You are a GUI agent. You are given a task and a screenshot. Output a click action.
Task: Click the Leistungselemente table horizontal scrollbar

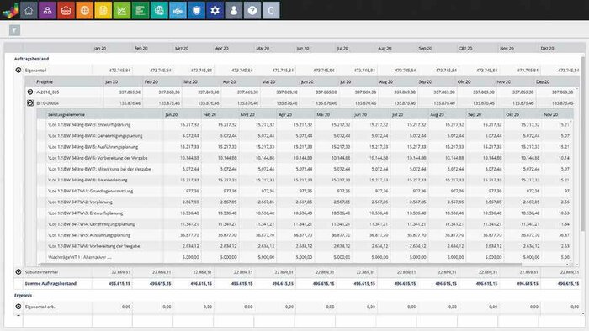tap(282, 265)
